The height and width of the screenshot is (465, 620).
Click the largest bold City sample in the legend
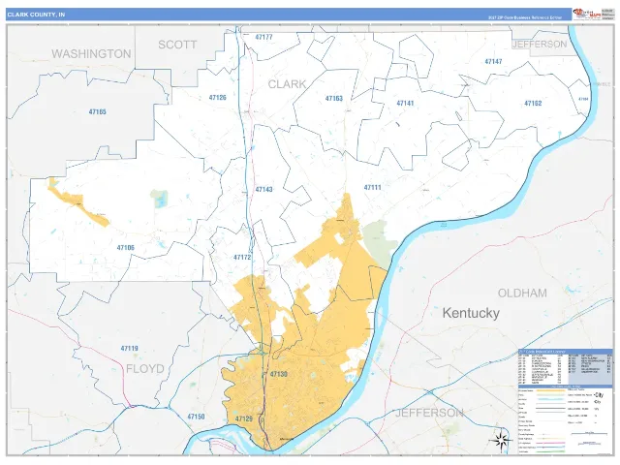[x=599, y=395]
